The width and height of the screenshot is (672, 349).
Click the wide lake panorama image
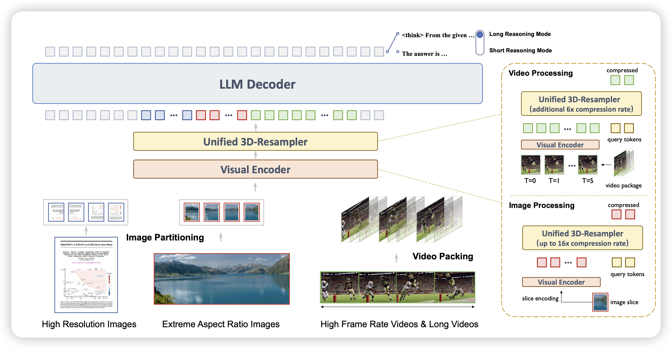221,279
